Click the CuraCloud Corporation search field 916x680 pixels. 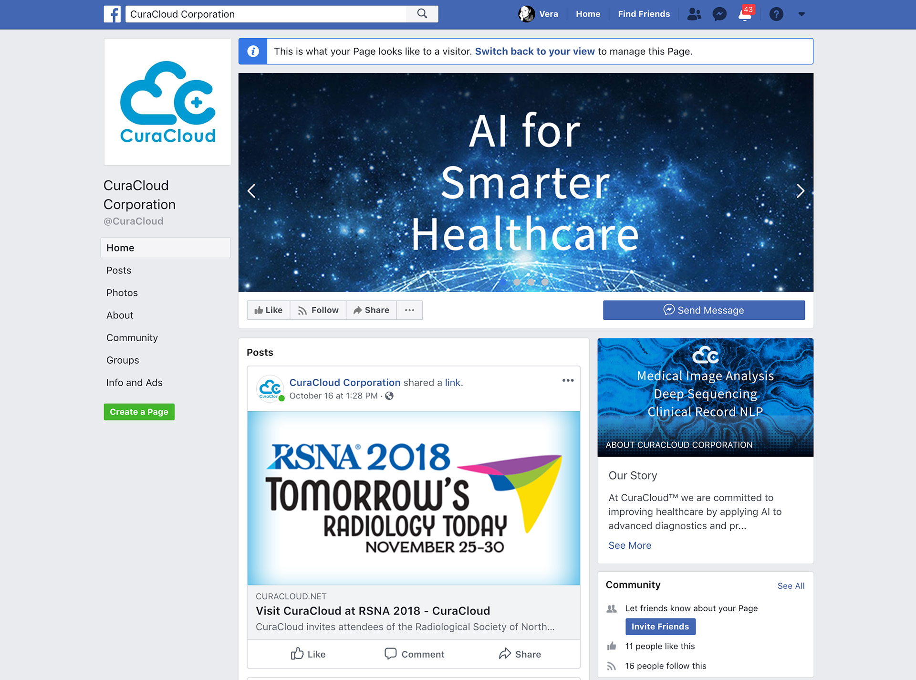[x=266, y=14]
